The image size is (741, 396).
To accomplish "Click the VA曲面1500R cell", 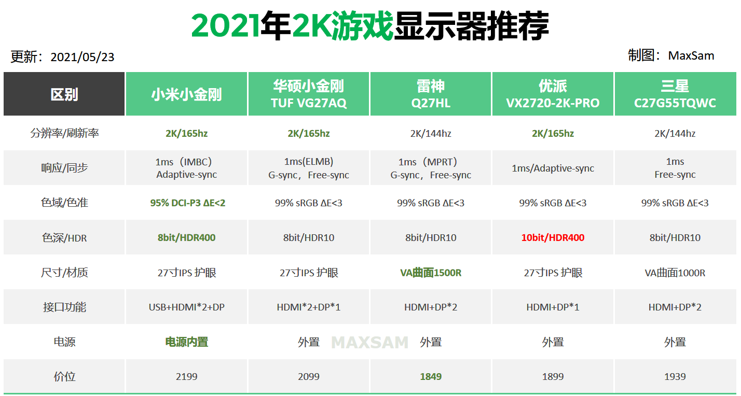I will (x=431, y=272).
